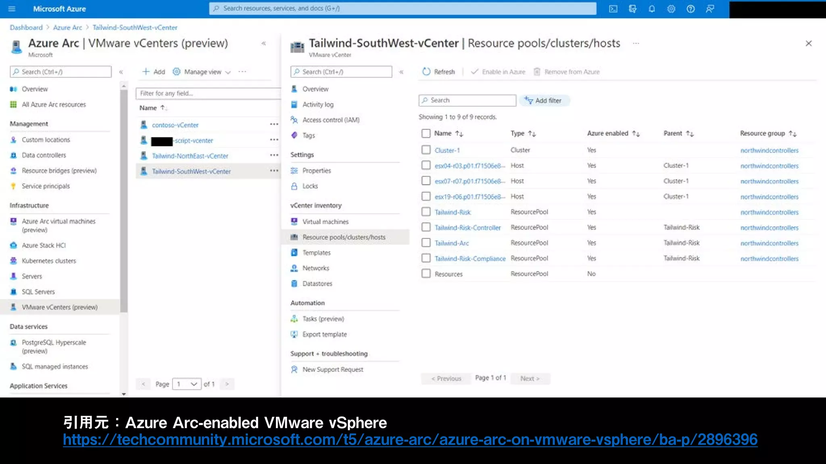Click the Tasks (preview) icon
Image resolution: width=826 pixels, height=464 pixels.
click(294, 319)
